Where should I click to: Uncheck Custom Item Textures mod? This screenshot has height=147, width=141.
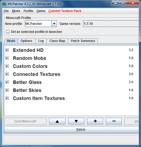[x=7, y=98]
